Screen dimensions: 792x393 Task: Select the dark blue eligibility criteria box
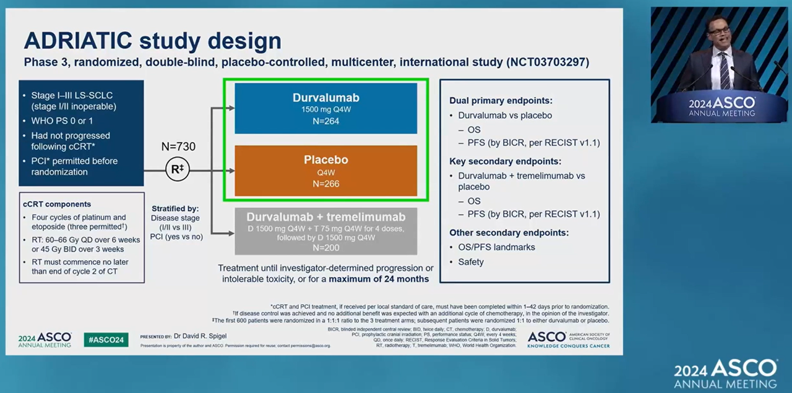point(81,133)
